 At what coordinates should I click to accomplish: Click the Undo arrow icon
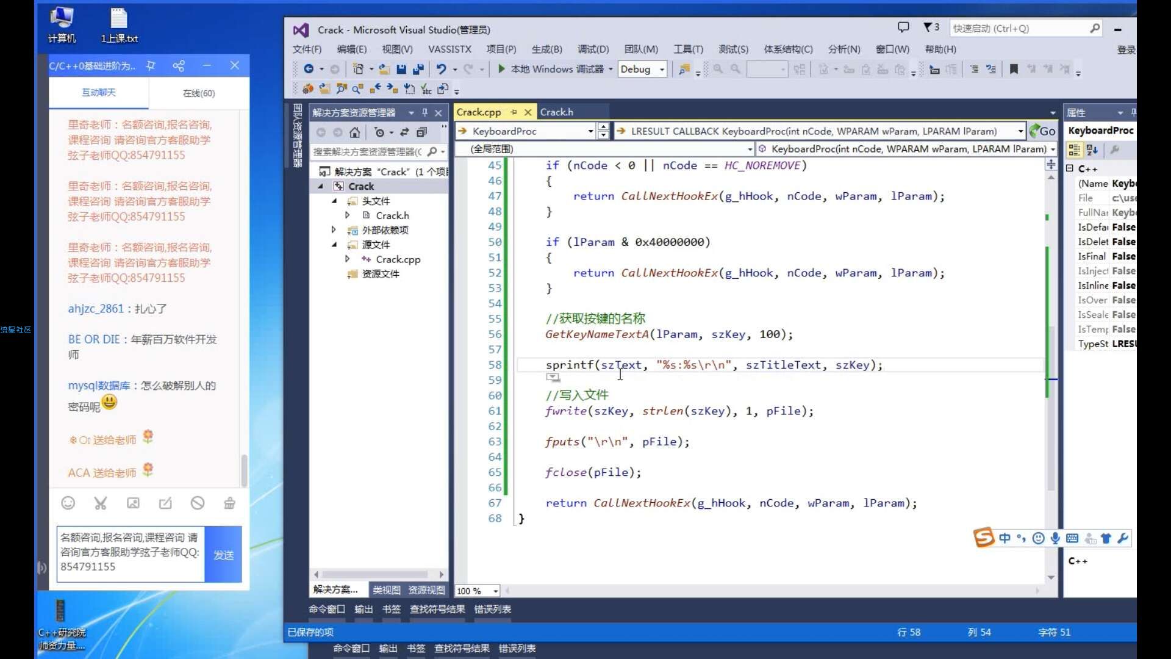[x=441, y=69]
